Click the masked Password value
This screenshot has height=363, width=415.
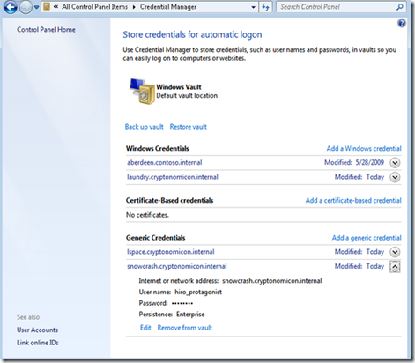pos(182,303)
